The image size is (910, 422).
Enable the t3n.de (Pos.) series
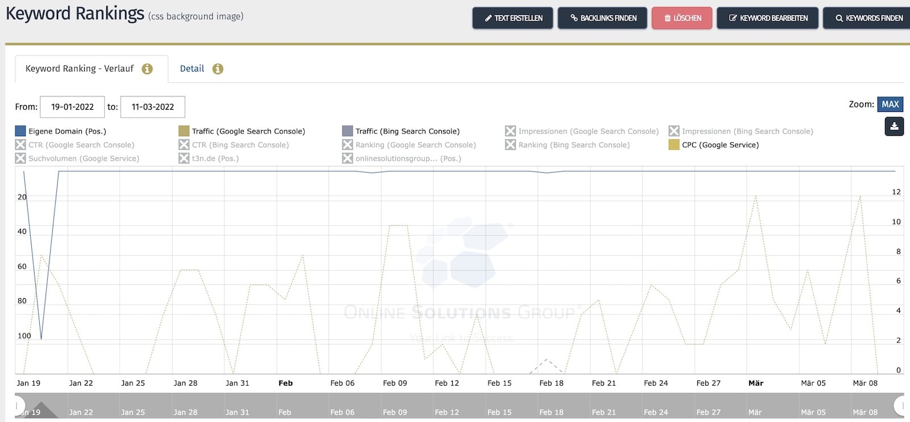pyautogui.click(x=209, y=158)
